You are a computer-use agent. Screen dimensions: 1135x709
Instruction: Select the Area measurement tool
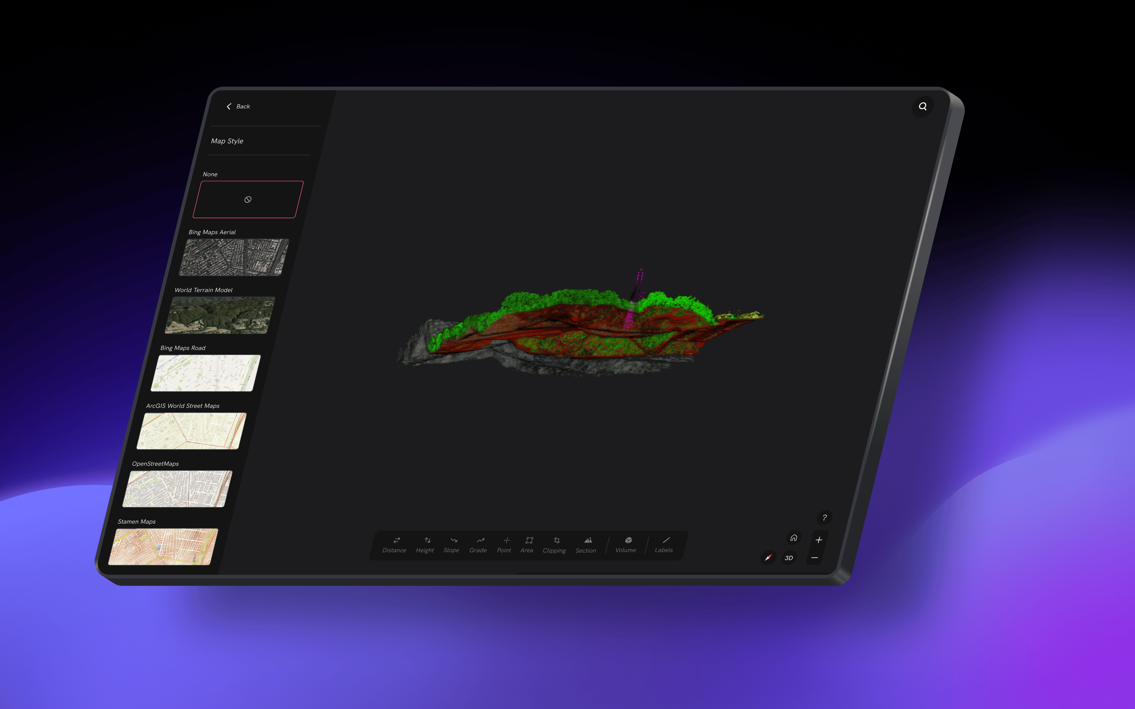[528, 544]
